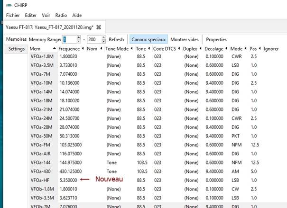Click the Properties button
287x208 pixels.
click(216, 39)
